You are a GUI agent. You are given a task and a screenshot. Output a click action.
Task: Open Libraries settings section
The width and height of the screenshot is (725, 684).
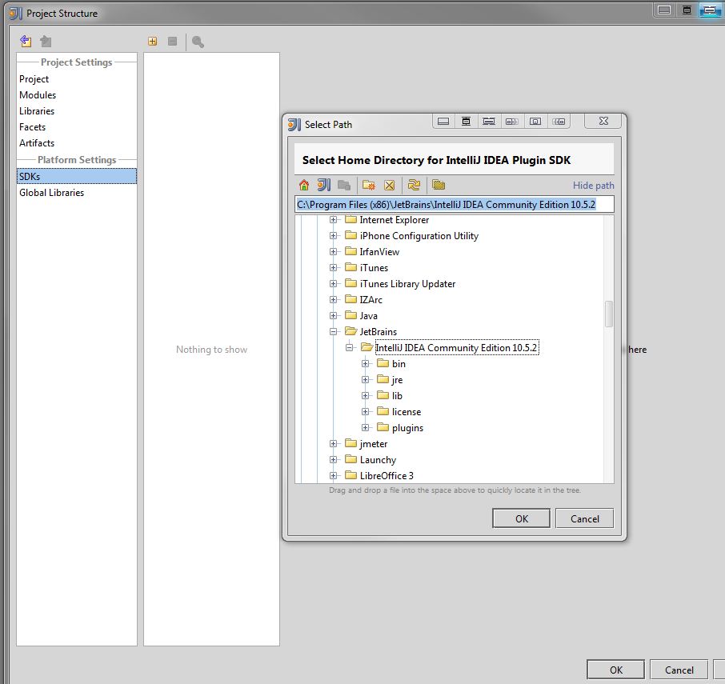[x=37, y=111]
